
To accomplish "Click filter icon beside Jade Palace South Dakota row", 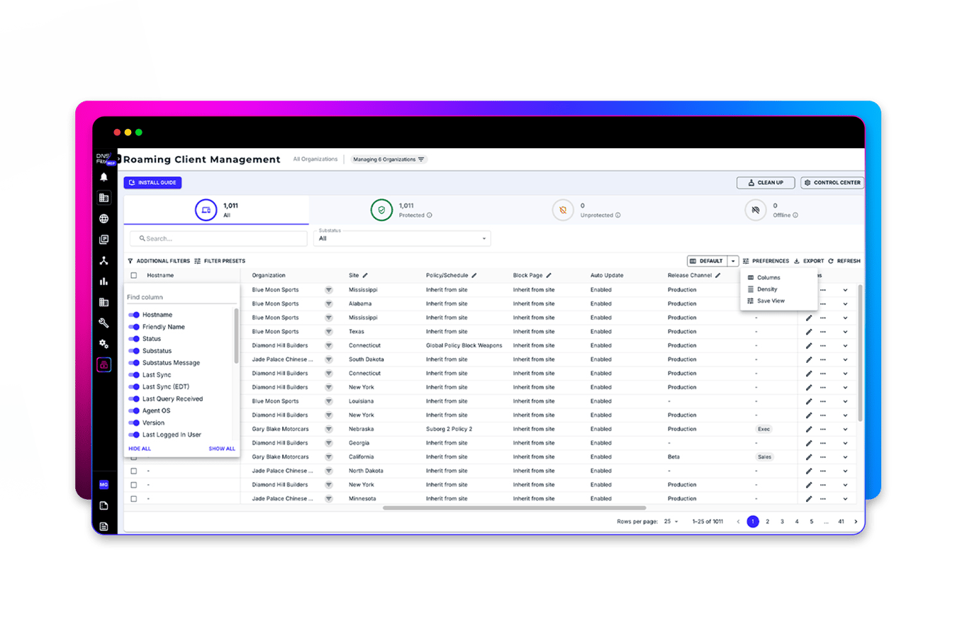I will click(x=329, y=359).
